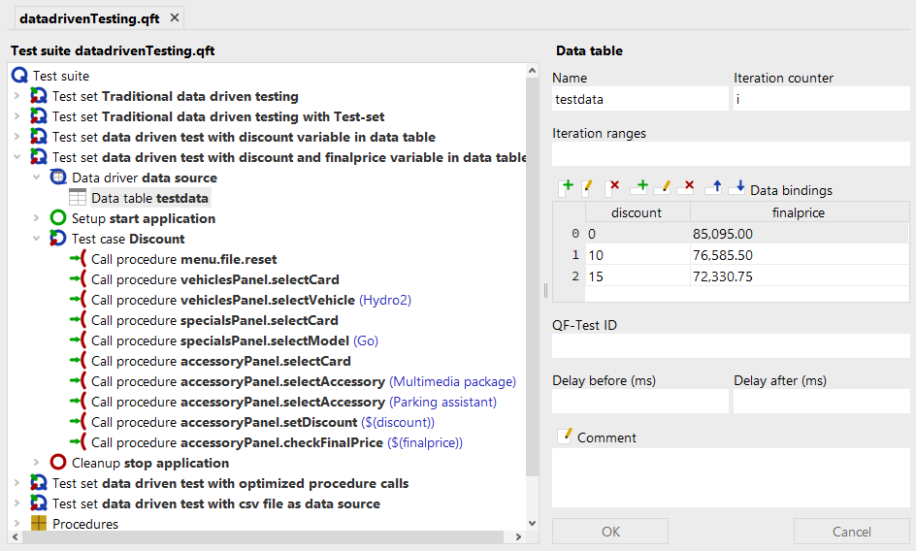Expand test set with csv file as data source
916x551 pixels.
(x=16, y=503)
